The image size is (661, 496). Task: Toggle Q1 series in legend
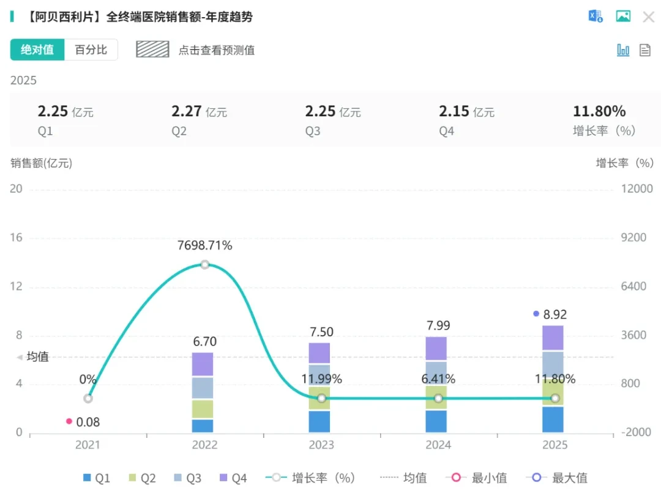97,478
